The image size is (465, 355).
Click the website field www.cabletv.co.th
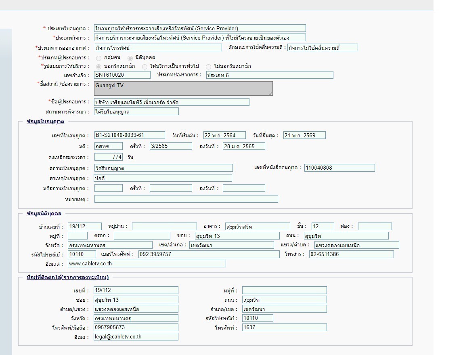(x=147, y=264)
